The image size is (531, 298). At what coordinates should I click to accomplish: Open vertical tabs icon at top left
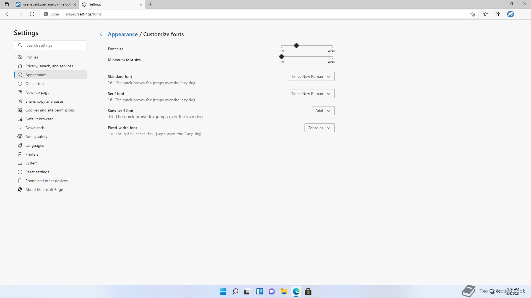(7, 4)
